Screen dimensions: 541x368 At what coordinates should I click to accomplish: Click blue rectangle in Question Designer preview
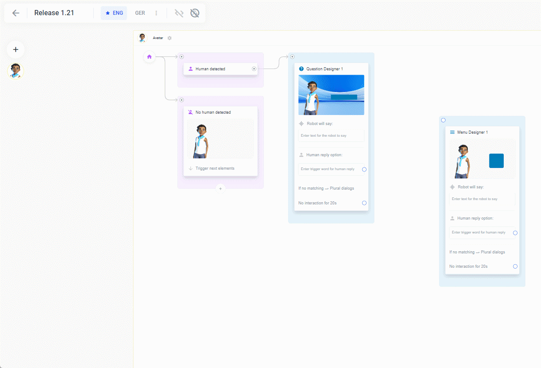(344, 97)
